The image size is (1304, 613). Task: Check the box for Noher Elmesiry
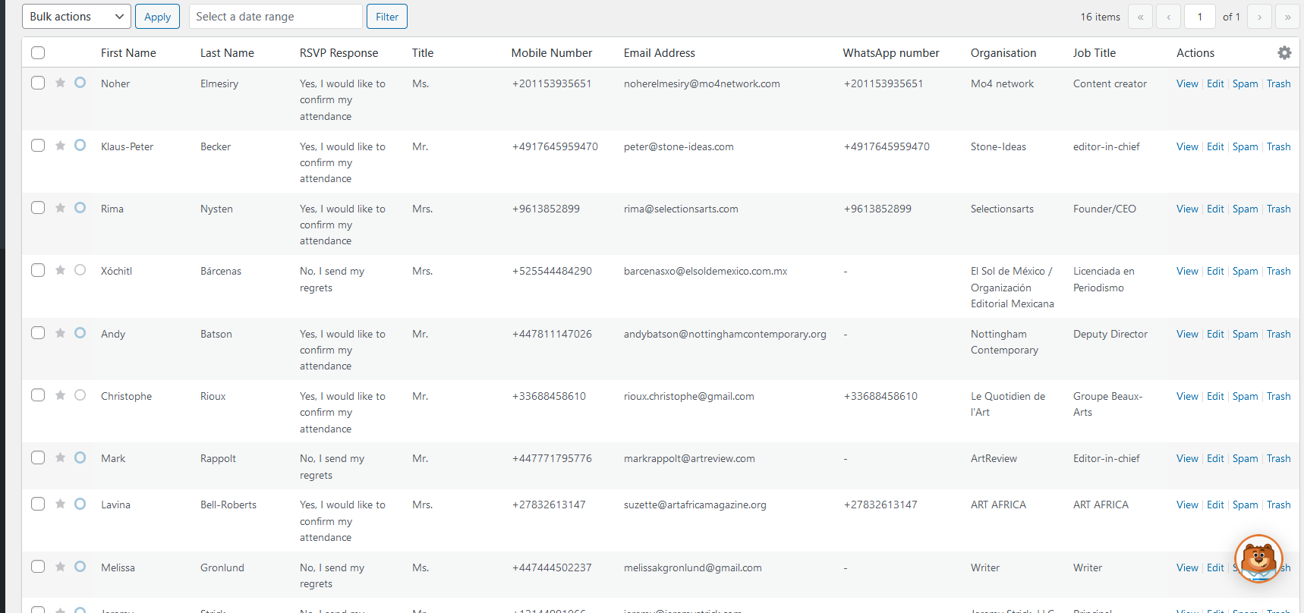click(38, 83)
